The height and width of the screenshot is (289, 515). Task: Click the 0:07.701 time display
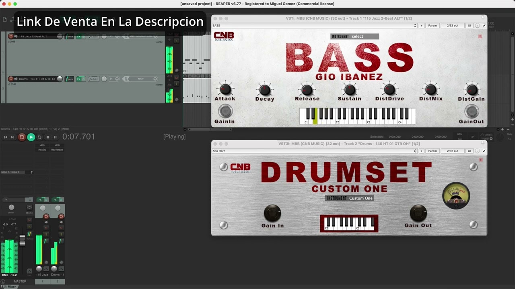coord(79,136)
